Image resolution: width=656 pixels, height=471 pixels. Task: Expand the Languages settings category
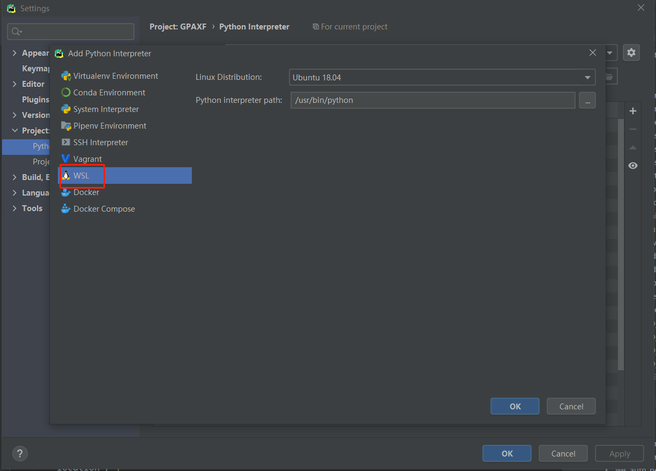click(x=14, y=193)
